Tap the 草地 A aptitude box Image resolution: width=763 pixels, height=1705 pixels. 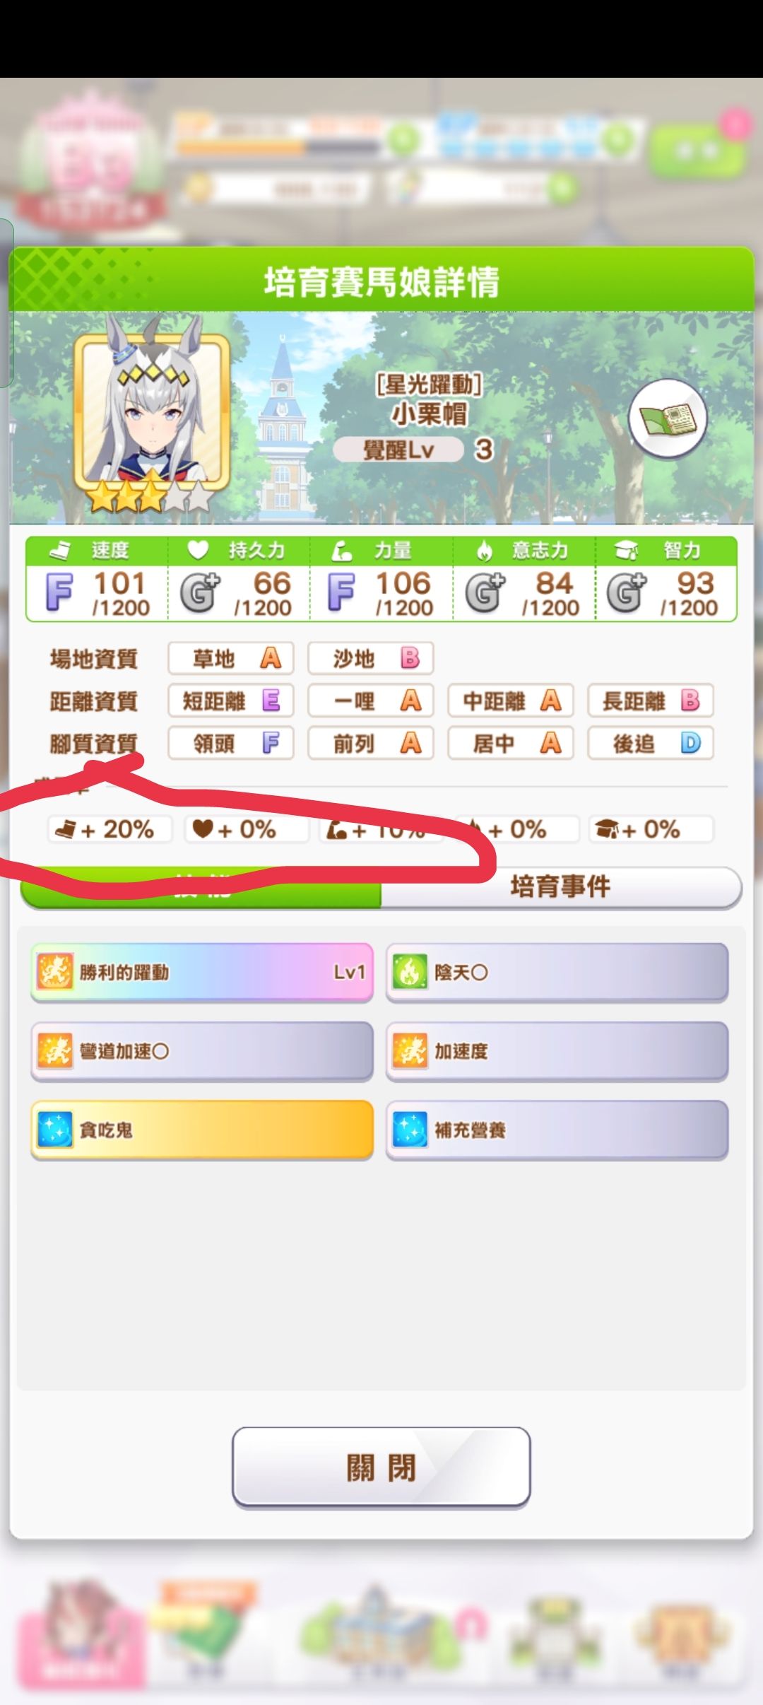230,659
